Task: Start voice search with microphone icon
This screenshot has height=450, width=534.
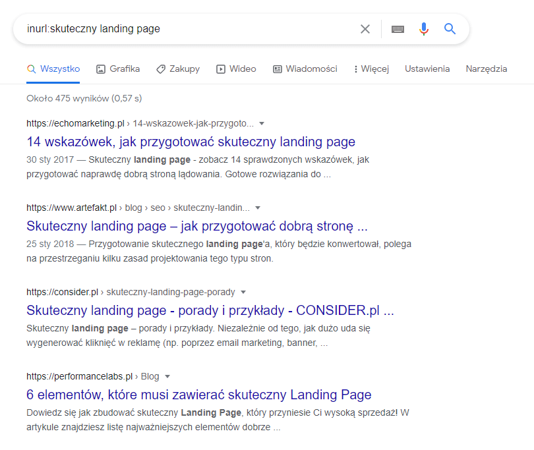Action: pos(424,29)
